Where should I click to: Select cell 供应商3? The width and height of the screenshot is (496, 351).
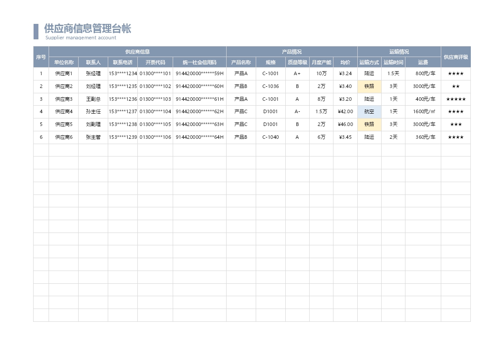64,99
